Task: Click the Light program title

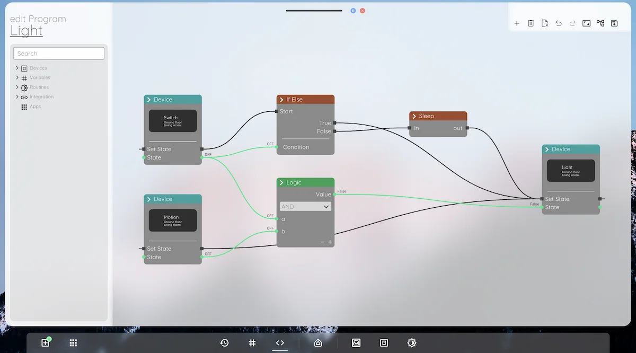Action: coord(26,31)
